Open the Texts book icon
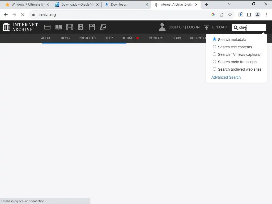Viewport: 272px width, 204px height. (x=58, y=27)
